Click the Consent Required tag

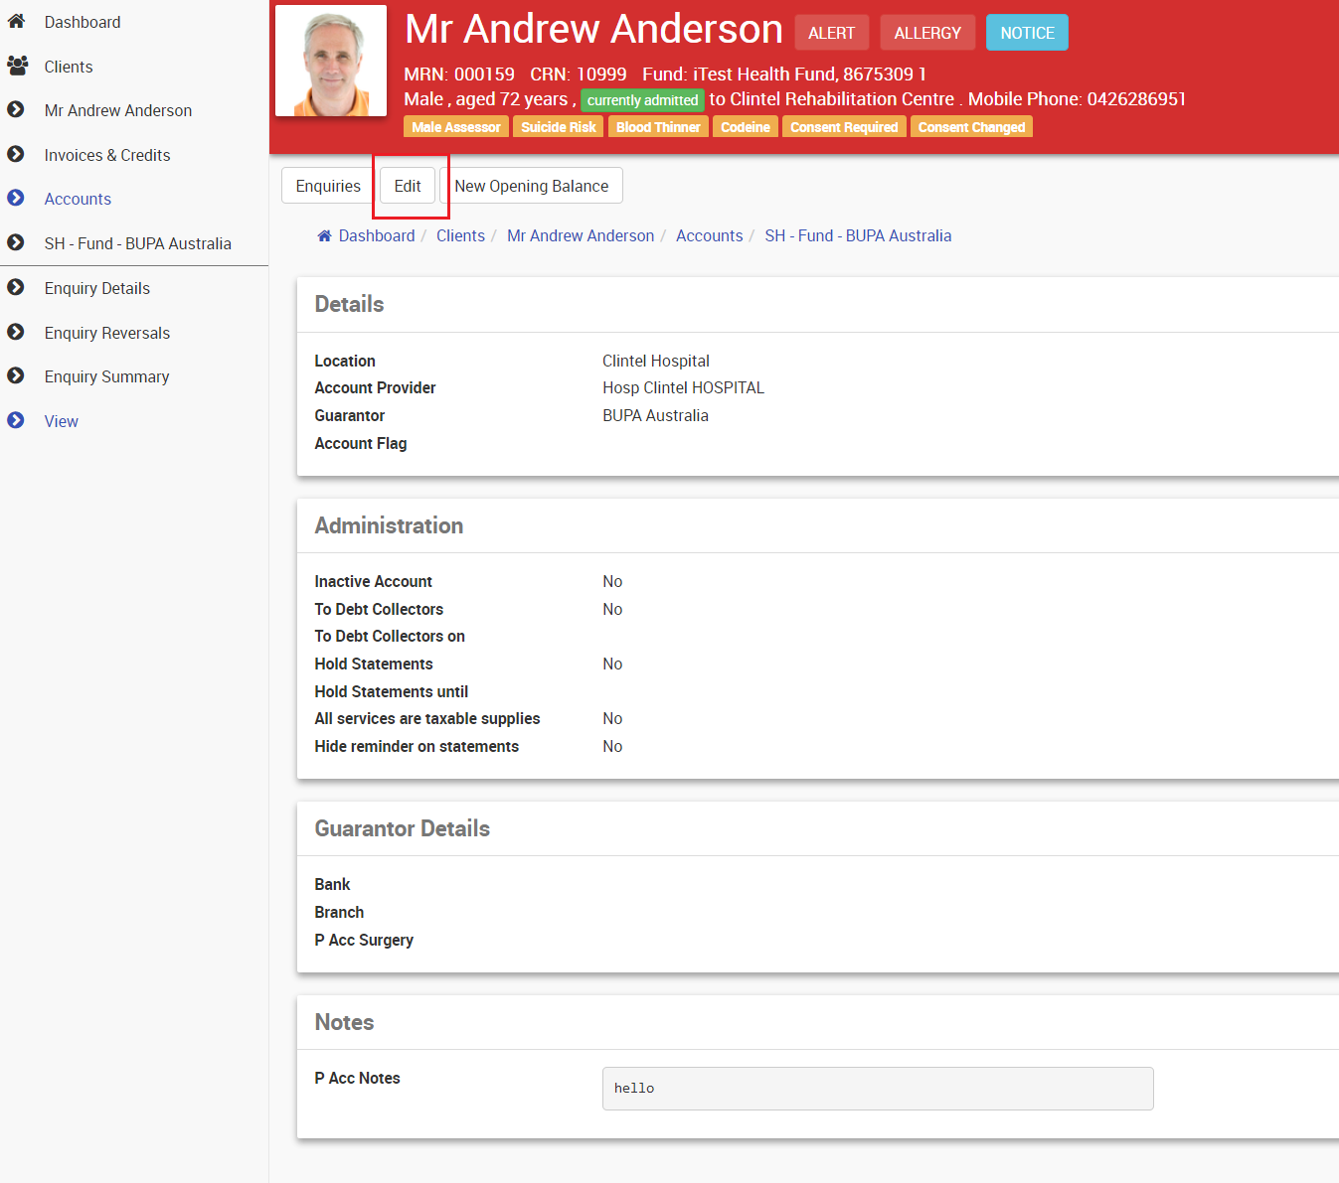pos(844,127)
